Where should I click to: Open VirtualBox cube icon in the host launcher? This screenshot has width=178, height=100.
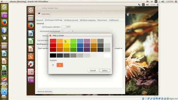point(4,30)
